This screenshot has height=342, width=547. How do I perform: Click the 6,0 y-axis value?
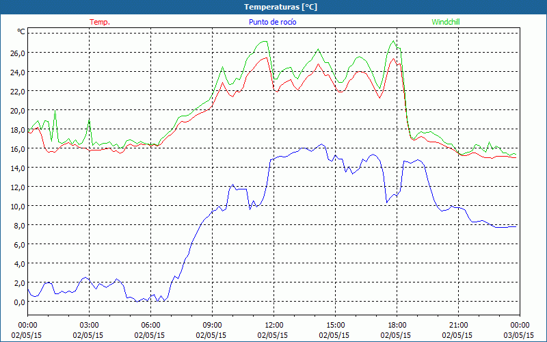tap(19, 245)
